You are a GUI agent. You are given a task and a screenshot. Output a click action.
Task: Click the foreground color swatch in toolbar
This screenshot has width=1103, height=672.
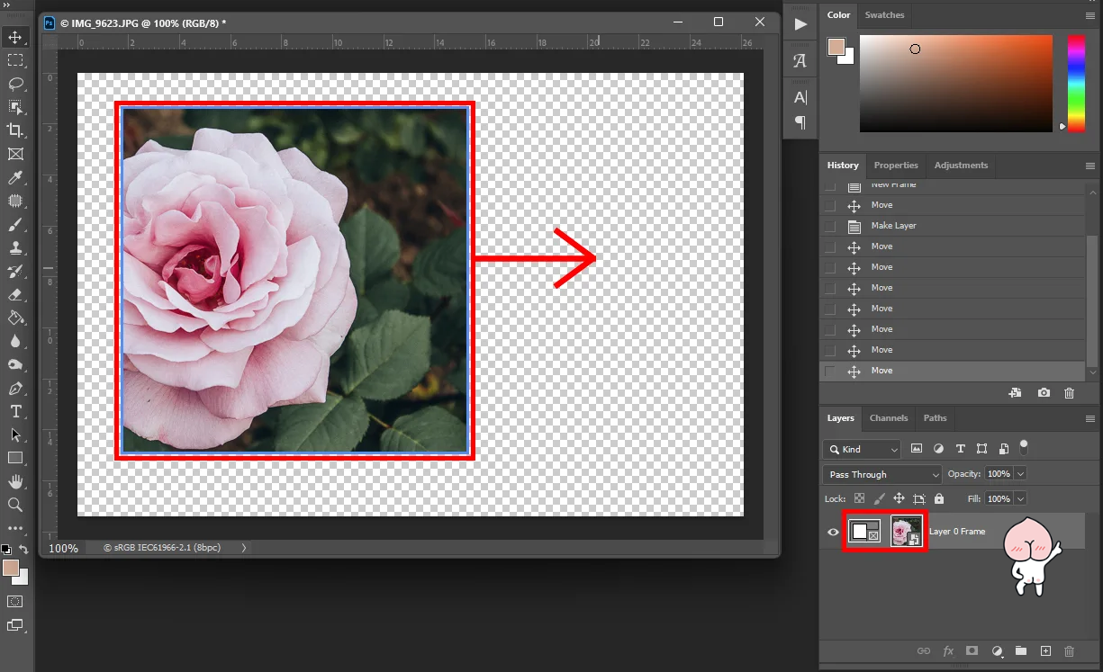tap(11, 569)
